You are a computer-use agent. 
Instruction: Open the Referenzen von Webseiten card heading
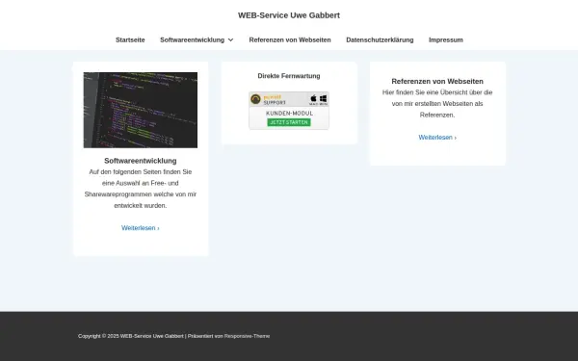click(x=437, y=81)
